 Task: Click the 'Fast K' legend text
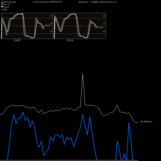[6, 7]
